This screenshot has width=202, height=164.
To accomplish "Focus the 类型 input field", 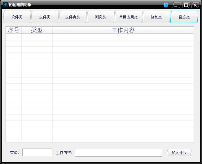I will [x=37, y=153].
